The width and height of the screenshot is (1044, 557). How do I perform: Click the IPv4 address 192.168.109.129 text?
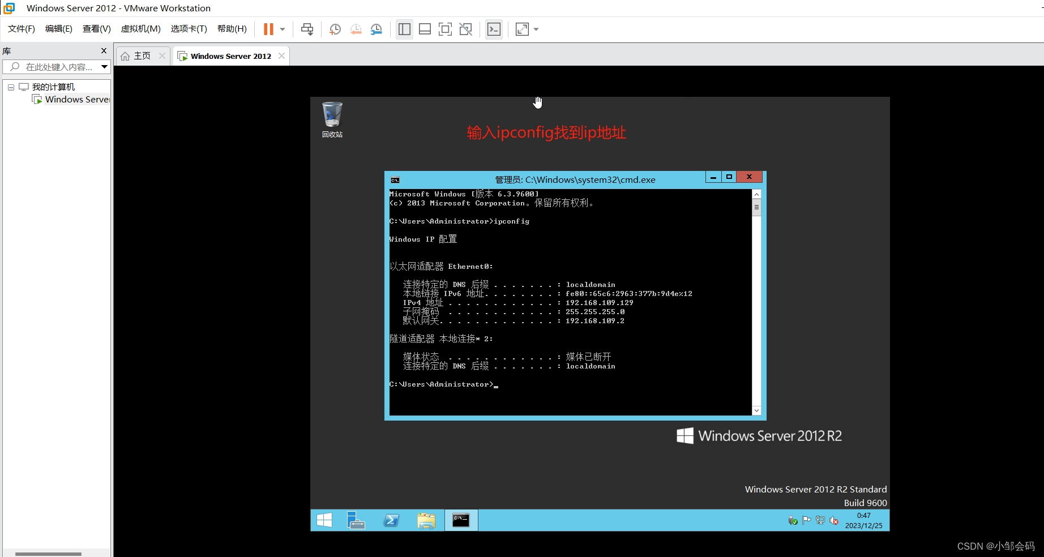600,303
